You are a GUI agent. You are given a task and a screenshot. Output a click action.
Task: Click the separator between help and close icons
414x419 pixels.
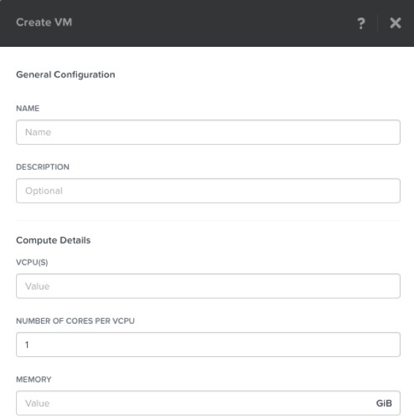377,23
